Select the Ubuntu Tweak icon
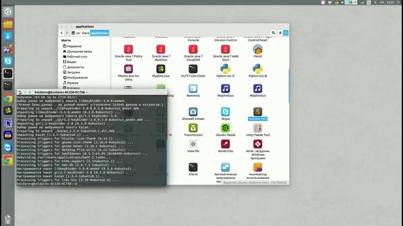Screen dimensions: 403x226 [225, 128]
